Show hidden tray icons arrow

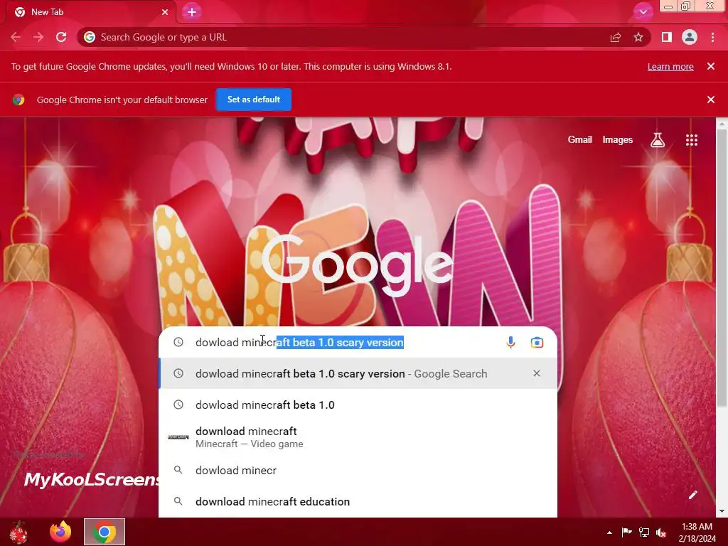[609, 532]
